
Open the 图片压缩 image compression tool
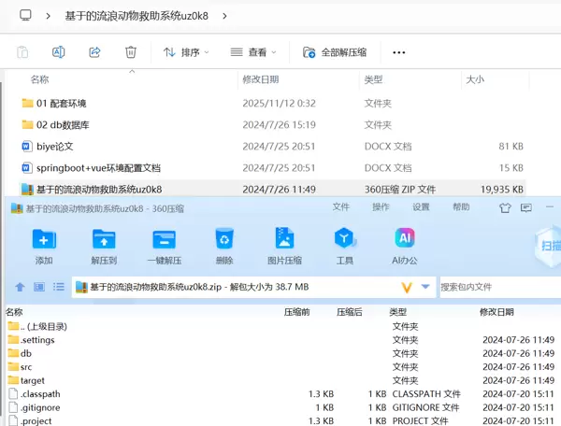pyautogui.click(x=284, y=245)
